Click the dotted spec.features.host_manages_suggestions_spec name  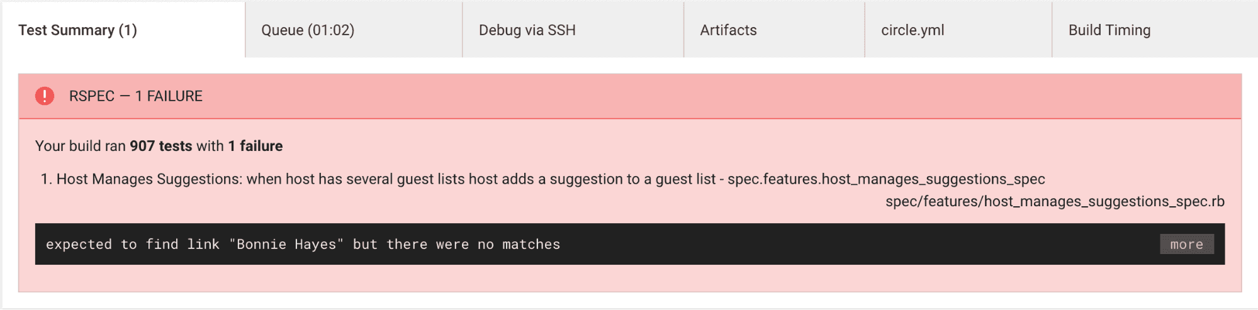pos(886,179)
